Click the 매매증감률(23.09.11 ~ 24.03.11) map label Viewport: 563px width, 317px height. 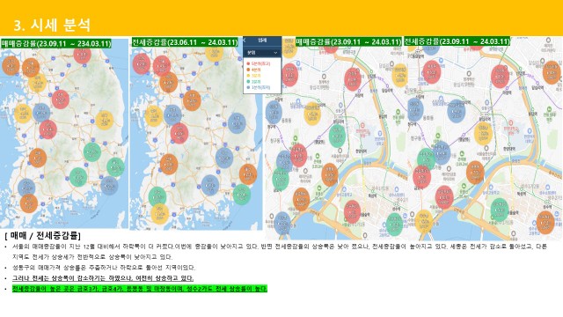[x=348, y=41]
